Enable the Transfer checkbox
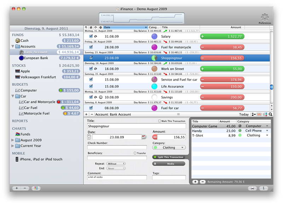 135,153
